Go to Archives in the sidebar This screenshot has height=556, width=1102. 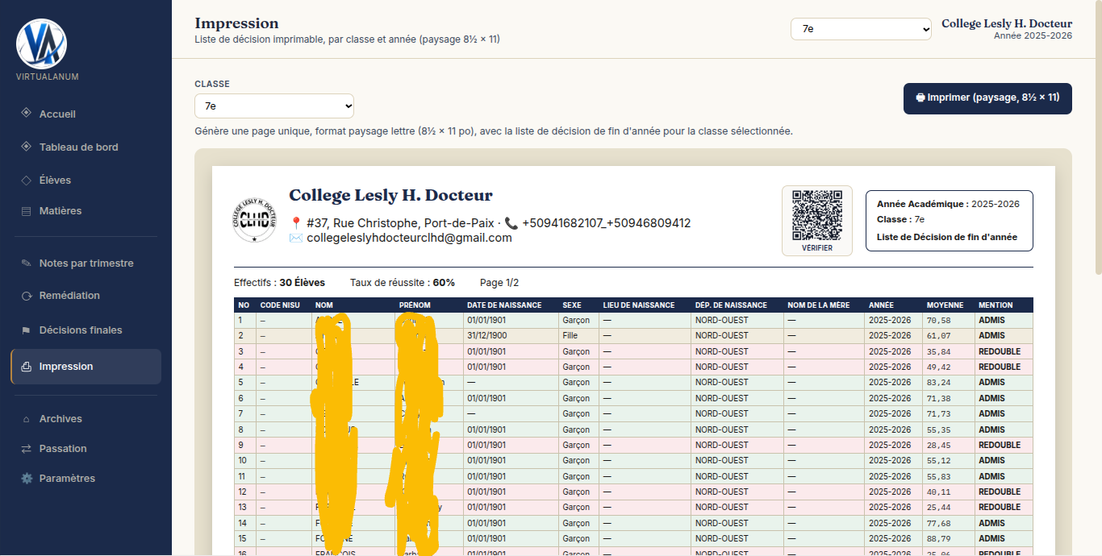point(86,419)
